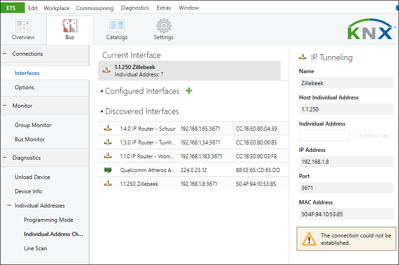Click the current interface connection icon
Image resolution: width=399 pixels, height=265 pixels.
[106, 70]
